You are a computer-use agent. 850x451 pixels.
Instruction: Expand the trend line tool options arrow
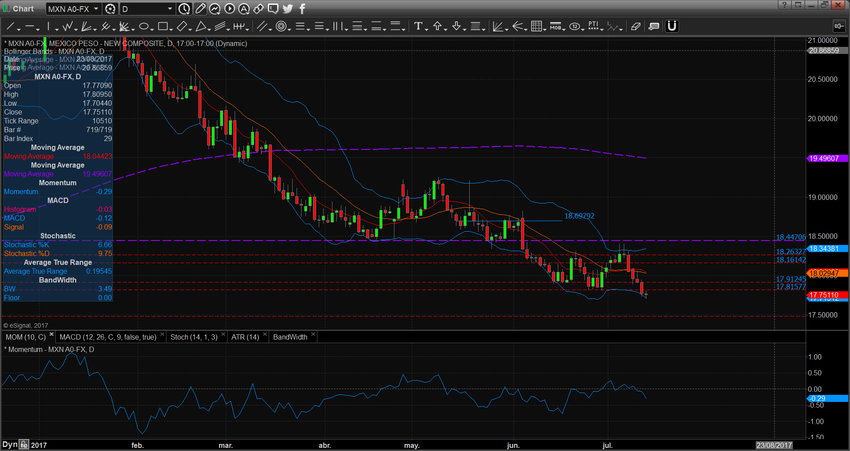(19, 30)
